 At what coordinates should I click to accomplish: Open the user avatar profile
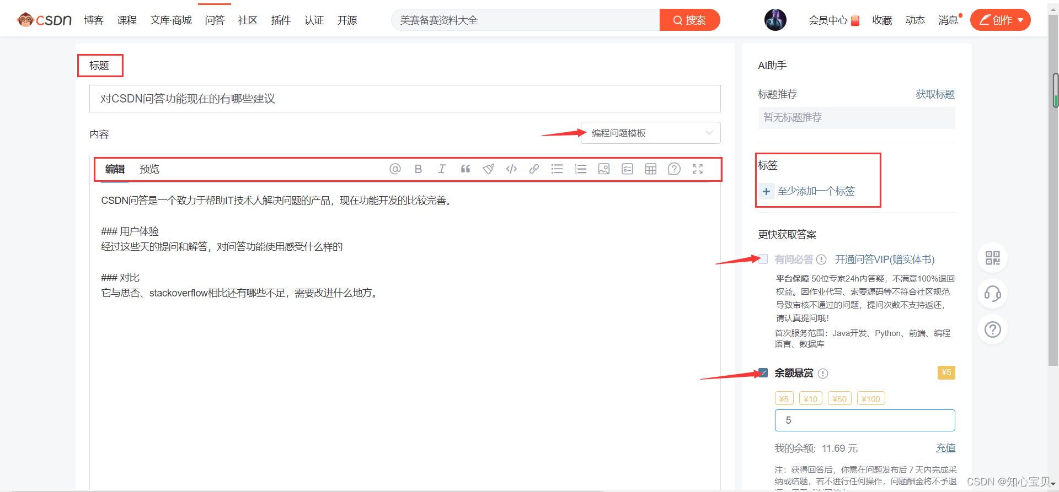point(775,20)
